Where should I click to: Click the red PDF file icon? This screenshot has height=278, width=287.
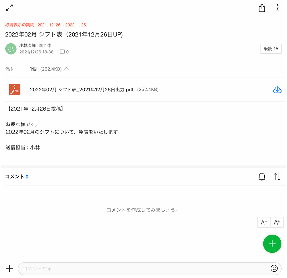(15, 90)
